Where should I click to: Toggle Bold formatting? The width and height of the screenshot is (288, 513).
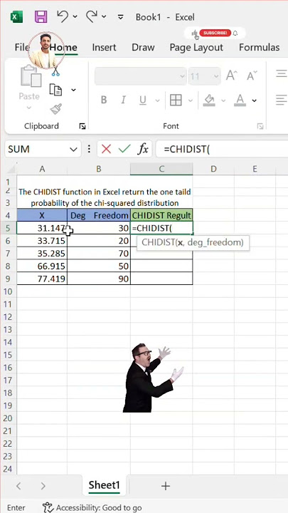point(104,100)
